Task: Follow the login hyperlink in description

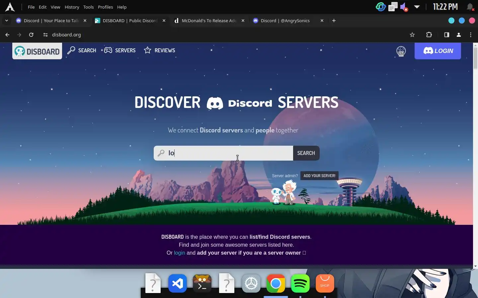Action: (180, 253)
